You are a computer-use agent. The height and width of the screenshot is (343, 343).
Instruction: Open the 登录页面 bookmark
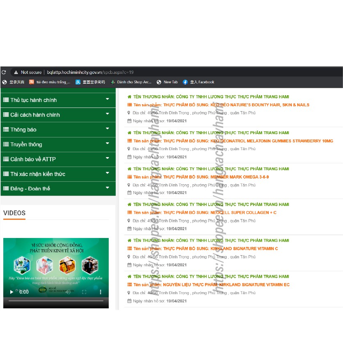coord(13,82)
